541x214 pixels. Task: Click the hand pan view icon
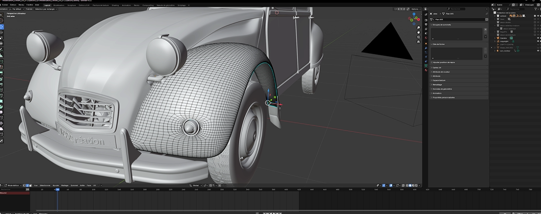(x=418, y=33)
